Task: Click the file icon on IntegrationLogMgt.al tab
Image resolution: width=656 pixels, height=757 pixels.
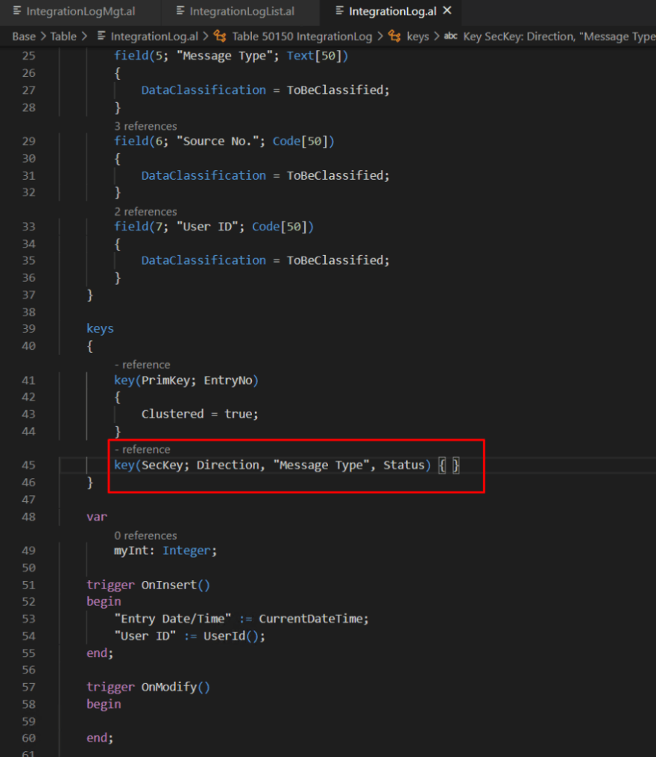Action: (17, 10)
